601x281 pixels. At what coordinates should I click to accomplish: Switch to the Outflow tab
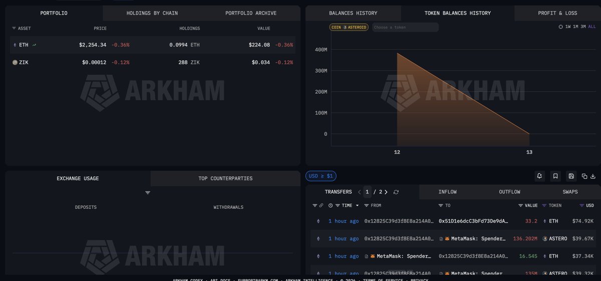click(509, 192)
